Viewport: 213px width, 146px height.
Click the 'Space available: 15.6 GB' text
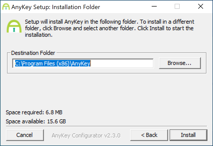click(x=36, y=121)
